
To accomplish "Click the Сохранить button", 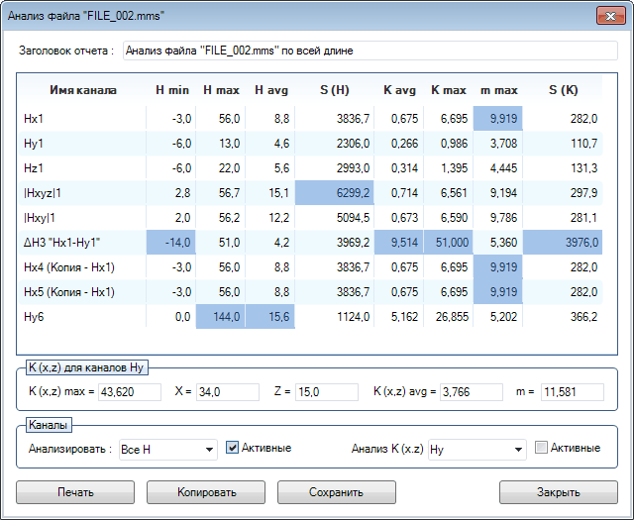I will pos(336,492).
